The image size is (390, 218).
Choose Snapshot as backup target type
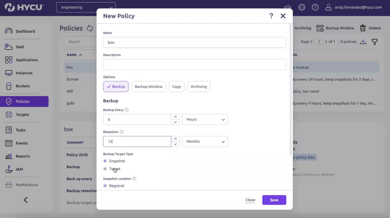105,161
